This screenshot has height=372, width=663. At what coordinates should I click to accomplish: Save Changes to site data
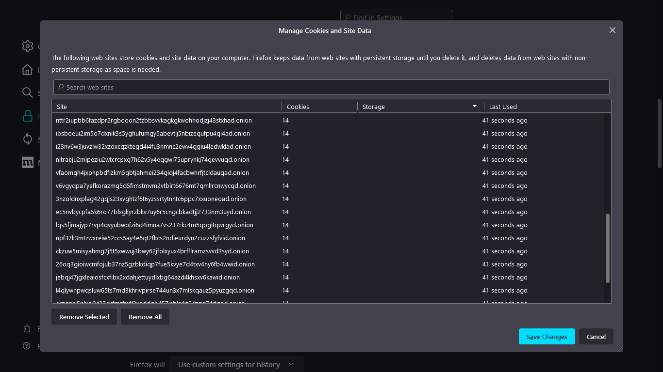click(x=547, y=336)
